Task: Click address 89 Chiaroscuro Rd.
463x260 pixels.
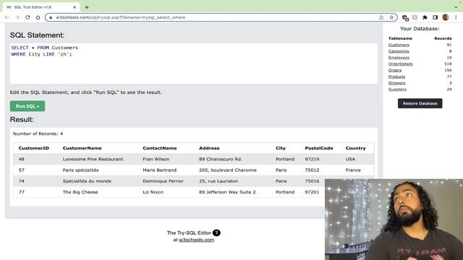Action: click(221, 159)
